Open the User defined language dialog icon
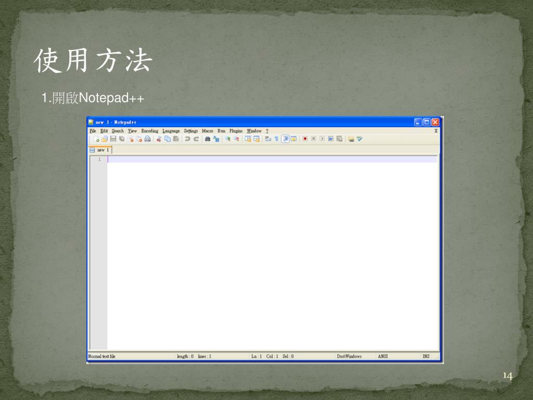533x400 pixels. point(294,139)
